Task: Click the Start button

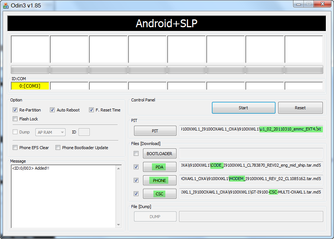Action: 244,108
